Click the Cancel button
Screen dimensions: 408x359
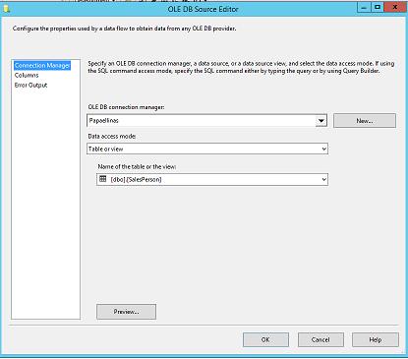click(x=321, y=339)
